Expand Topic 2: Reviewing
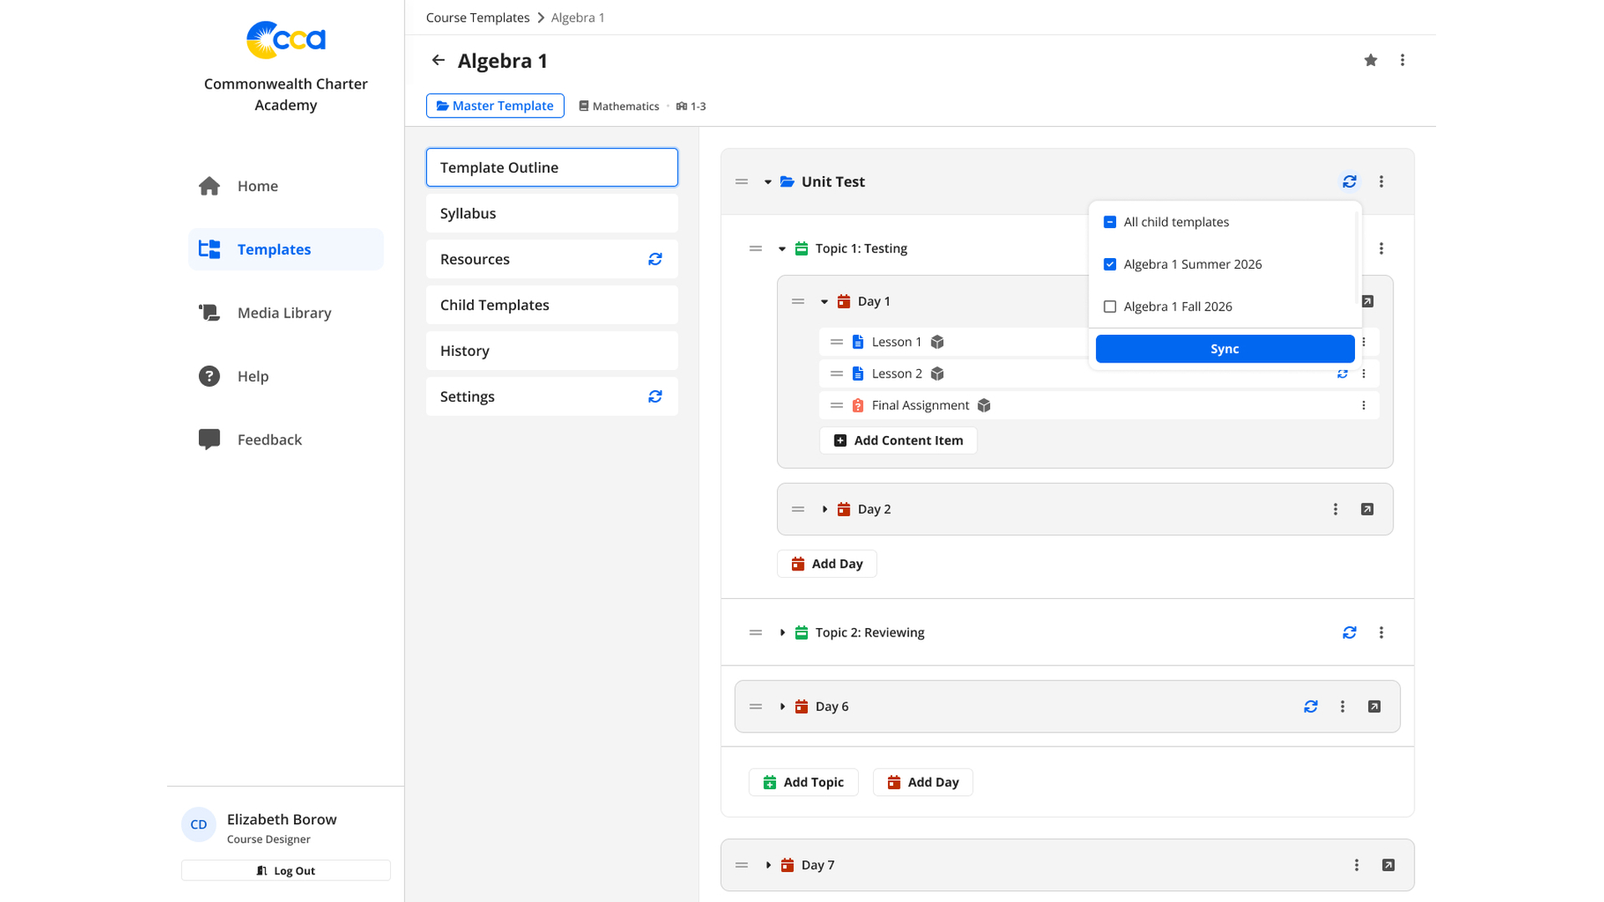Image resolution: width=1604 pixels, height=902 pixels. 782,632
